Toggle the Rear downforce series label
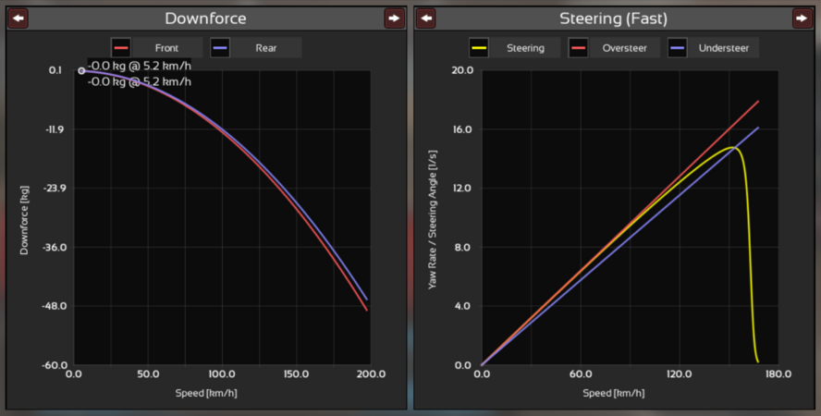Image resolution: width=821 pixels, height=416 pixels. (265, 48)
